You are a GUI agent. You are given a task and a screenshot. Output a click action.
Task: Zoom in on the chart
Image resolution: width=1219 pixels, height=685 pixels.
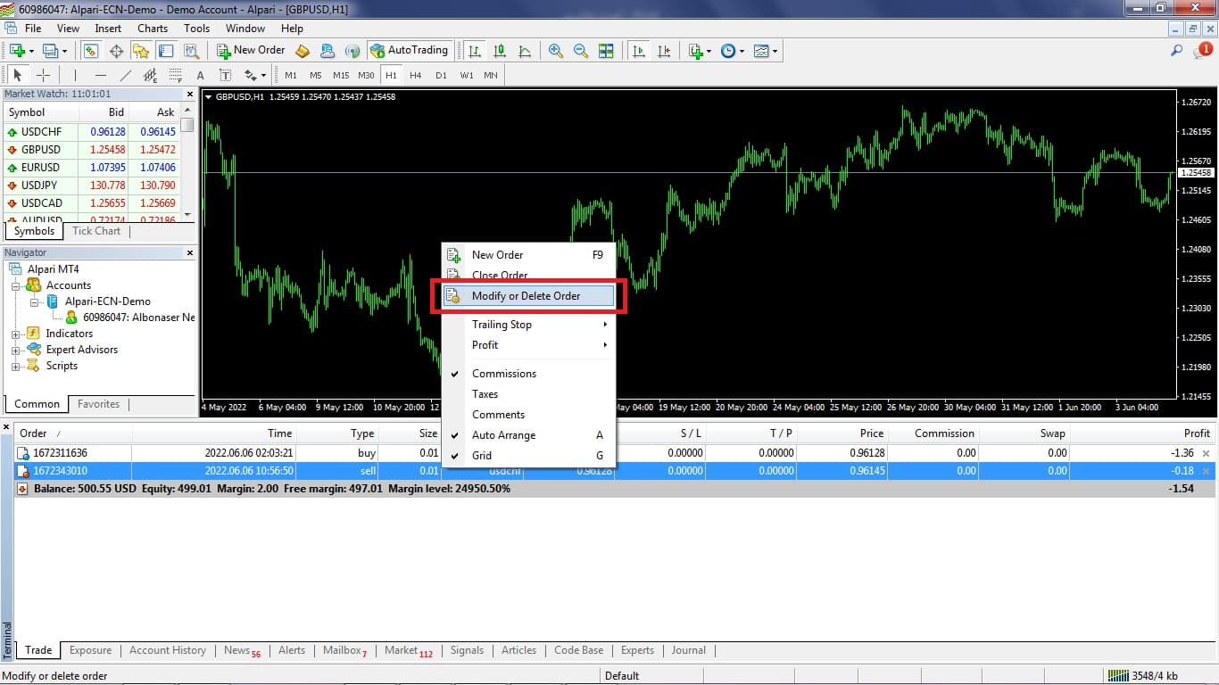pyautogui.click(x=555, y=51)
